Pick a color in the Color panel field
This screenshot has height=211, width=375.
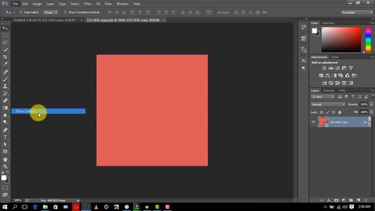click(341, 39)
